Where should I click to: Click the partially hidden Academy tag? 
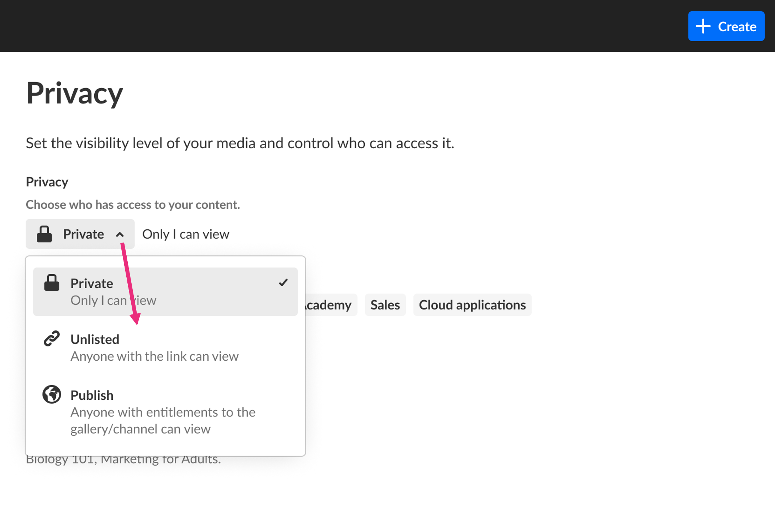(x=330, y=305)
